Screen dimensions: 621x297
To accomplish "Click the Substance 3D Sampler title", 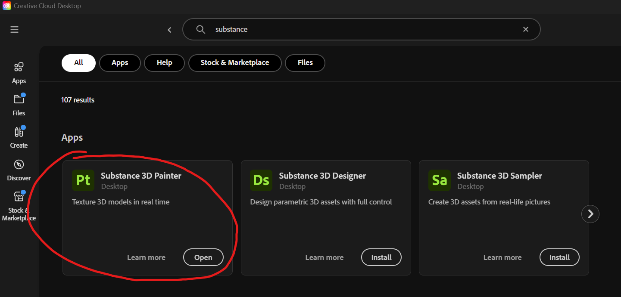I will click(x=499, y=176).
